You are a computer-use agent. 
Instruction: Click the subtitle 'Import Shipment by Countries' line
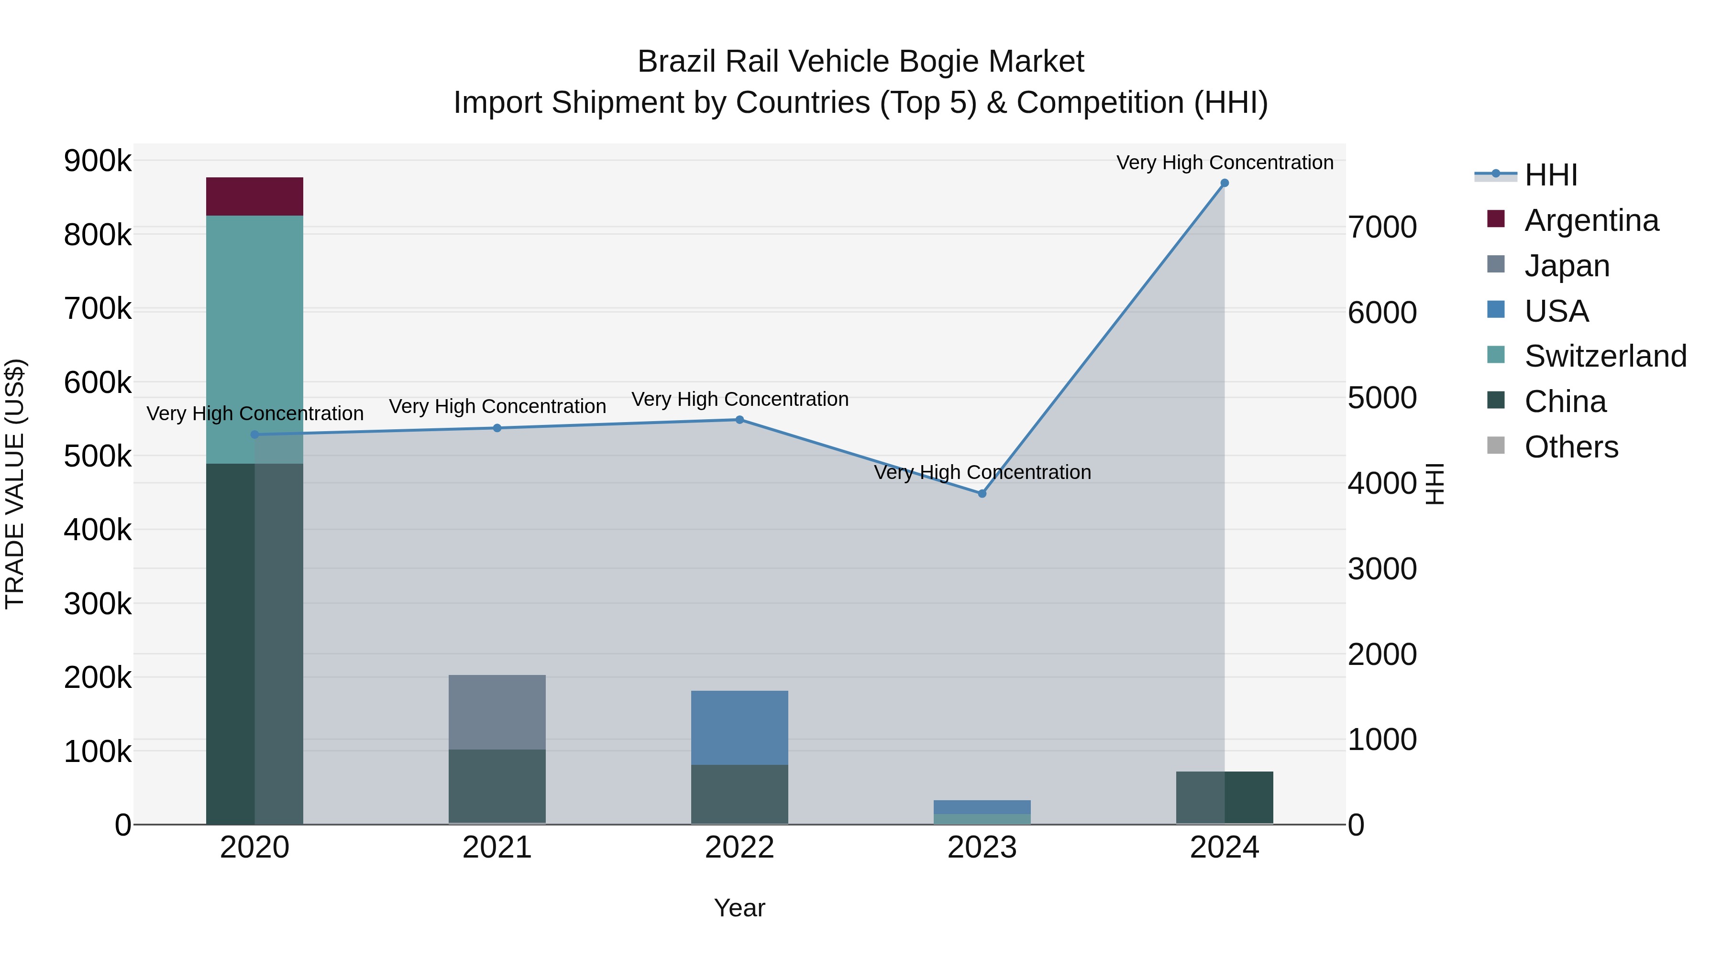pyautogui.click(x=861, y=103)
